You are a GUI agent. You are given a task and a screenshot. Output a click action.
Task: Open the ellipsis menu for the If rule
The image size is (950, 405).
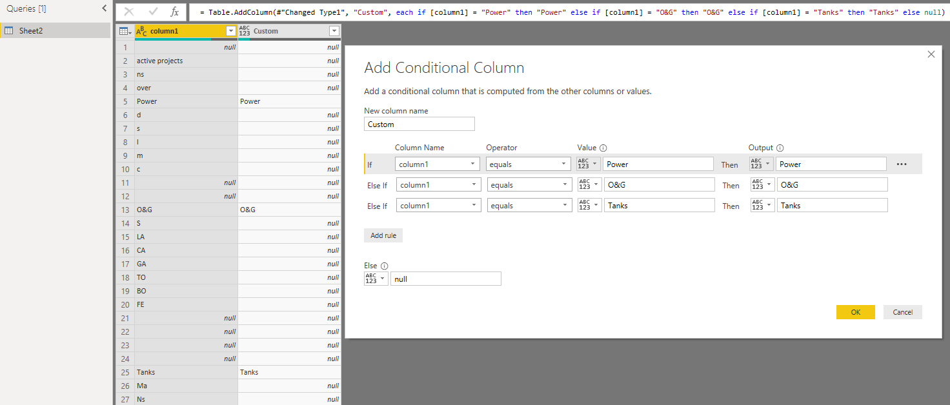pos(902,164)
